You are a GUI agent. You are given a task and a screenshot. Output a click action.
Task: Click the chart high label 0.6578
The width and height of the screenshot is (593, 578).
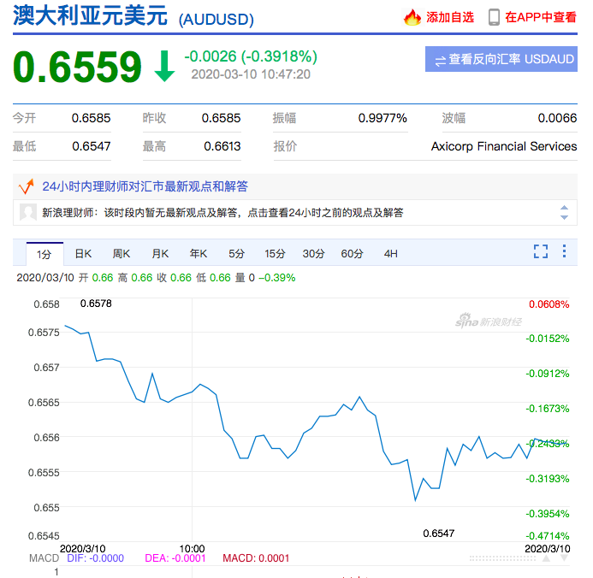[96, 304]
